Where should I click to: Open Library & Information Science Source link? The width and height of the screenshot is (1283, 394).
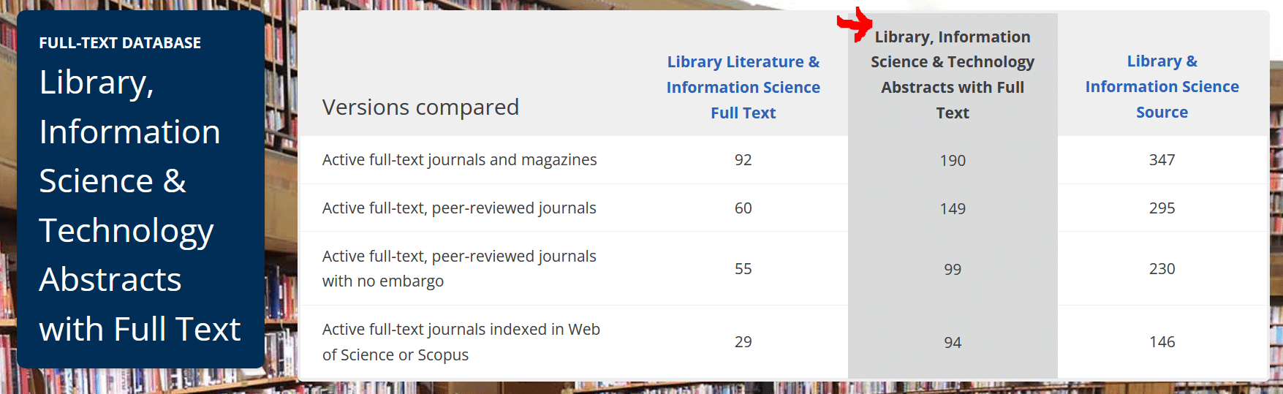click(x=1162, y=86)
